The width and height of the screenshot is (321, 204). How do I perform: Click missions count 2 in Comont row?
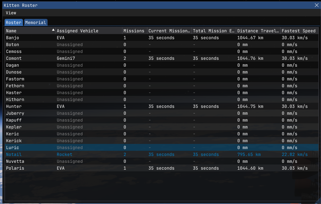[x=125, y=58]
